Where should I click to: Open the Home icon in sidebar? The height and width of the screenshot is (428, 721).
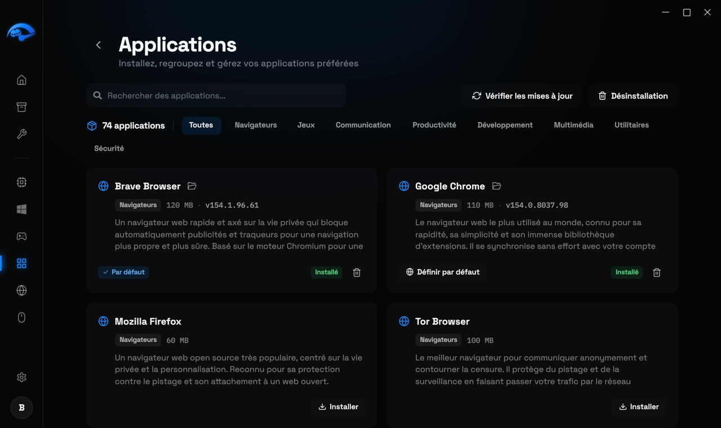[x=21, y=80]
